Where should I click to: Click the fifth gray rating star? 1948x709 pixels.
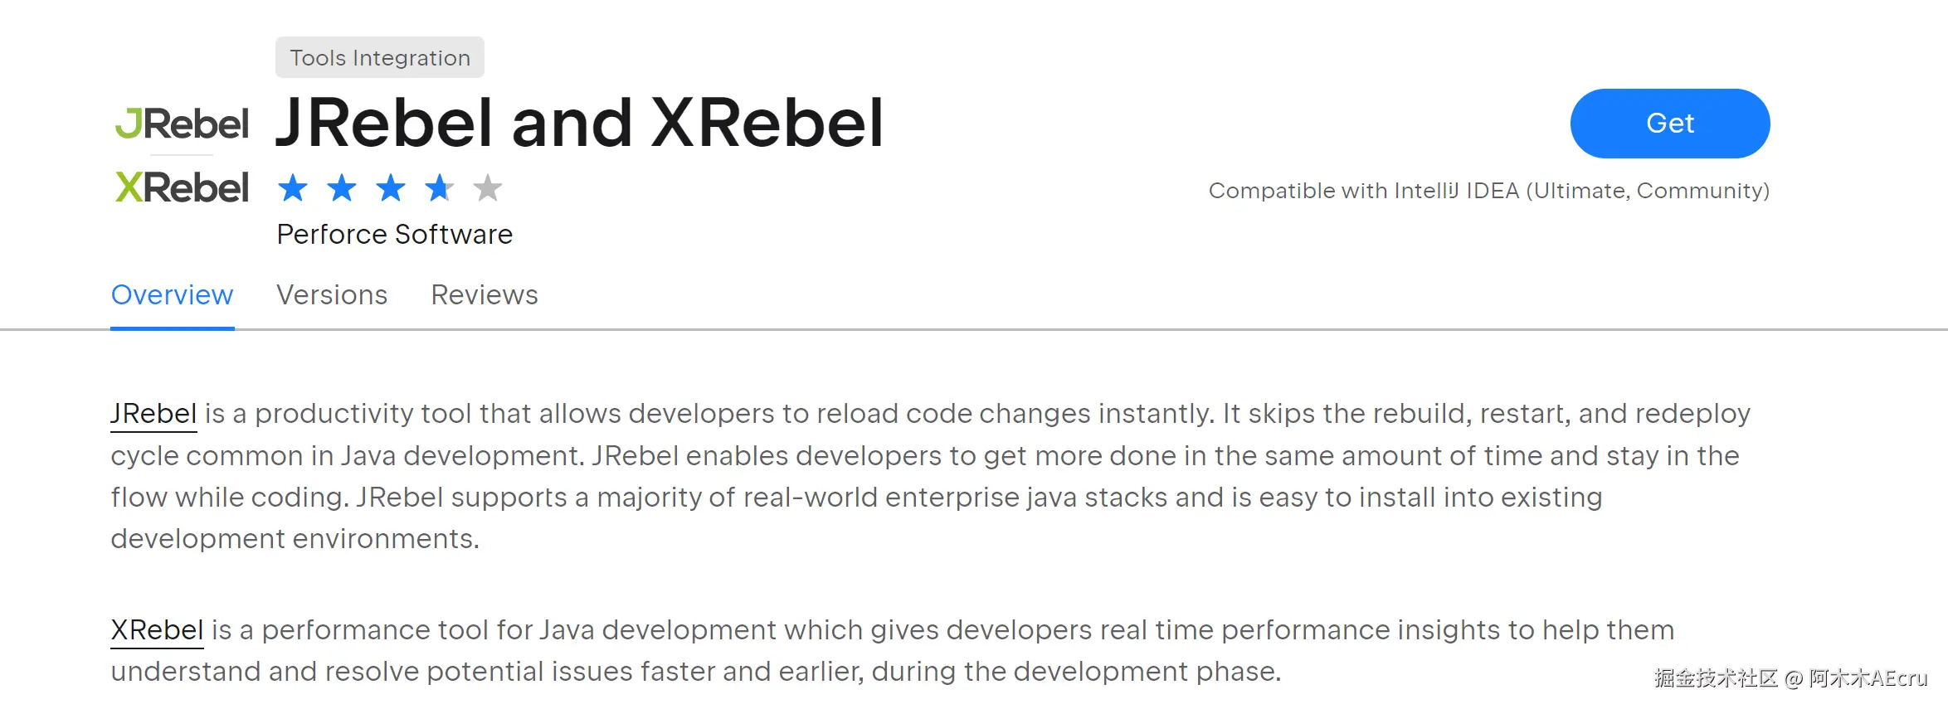tap(488, 188)
